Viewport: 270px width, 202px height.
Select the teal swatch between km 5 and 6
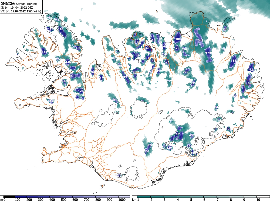[x=197, y=197]
